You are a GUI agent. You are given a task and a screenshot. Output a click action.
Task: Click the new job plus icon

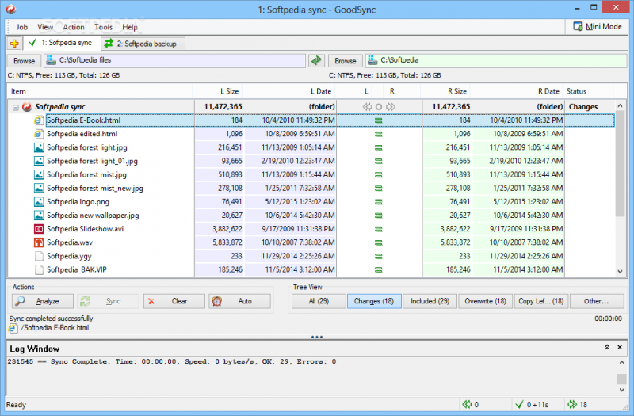(x=14, y=43)
